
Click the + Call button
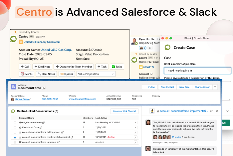(25, 67)
